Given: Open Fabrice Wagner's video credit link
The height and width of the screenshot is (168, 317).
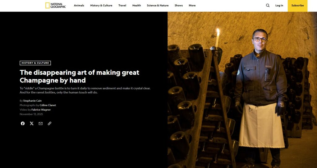Looking at the screenshot, I should pos(41,109).
